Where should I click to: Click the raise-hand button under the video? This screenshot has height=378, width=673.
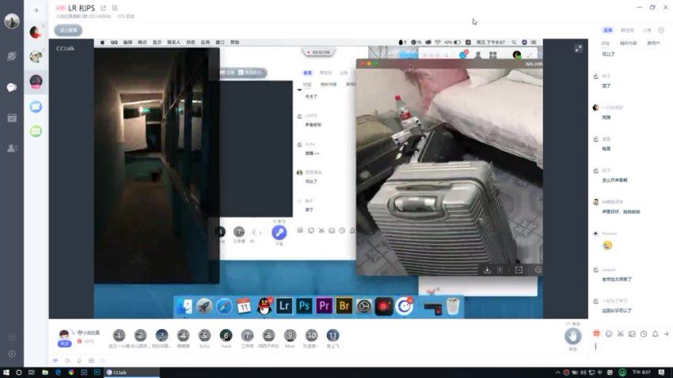pyautogui.click(x=572, y=336)
